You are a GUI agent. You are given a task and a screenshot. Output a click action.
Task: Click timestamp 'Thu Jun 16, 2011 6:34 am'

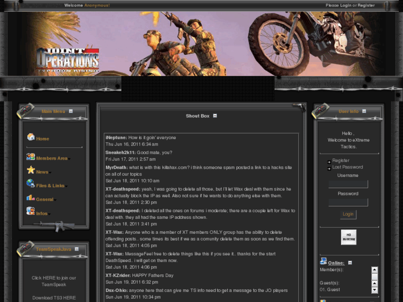coord(132,144)
